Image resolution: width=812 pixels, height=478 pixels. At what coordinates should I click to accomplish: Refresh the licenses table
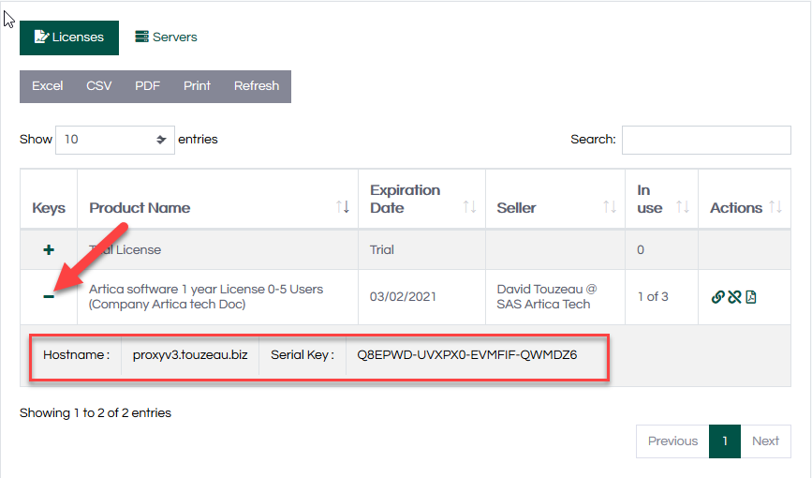click(x=257, y=86)
